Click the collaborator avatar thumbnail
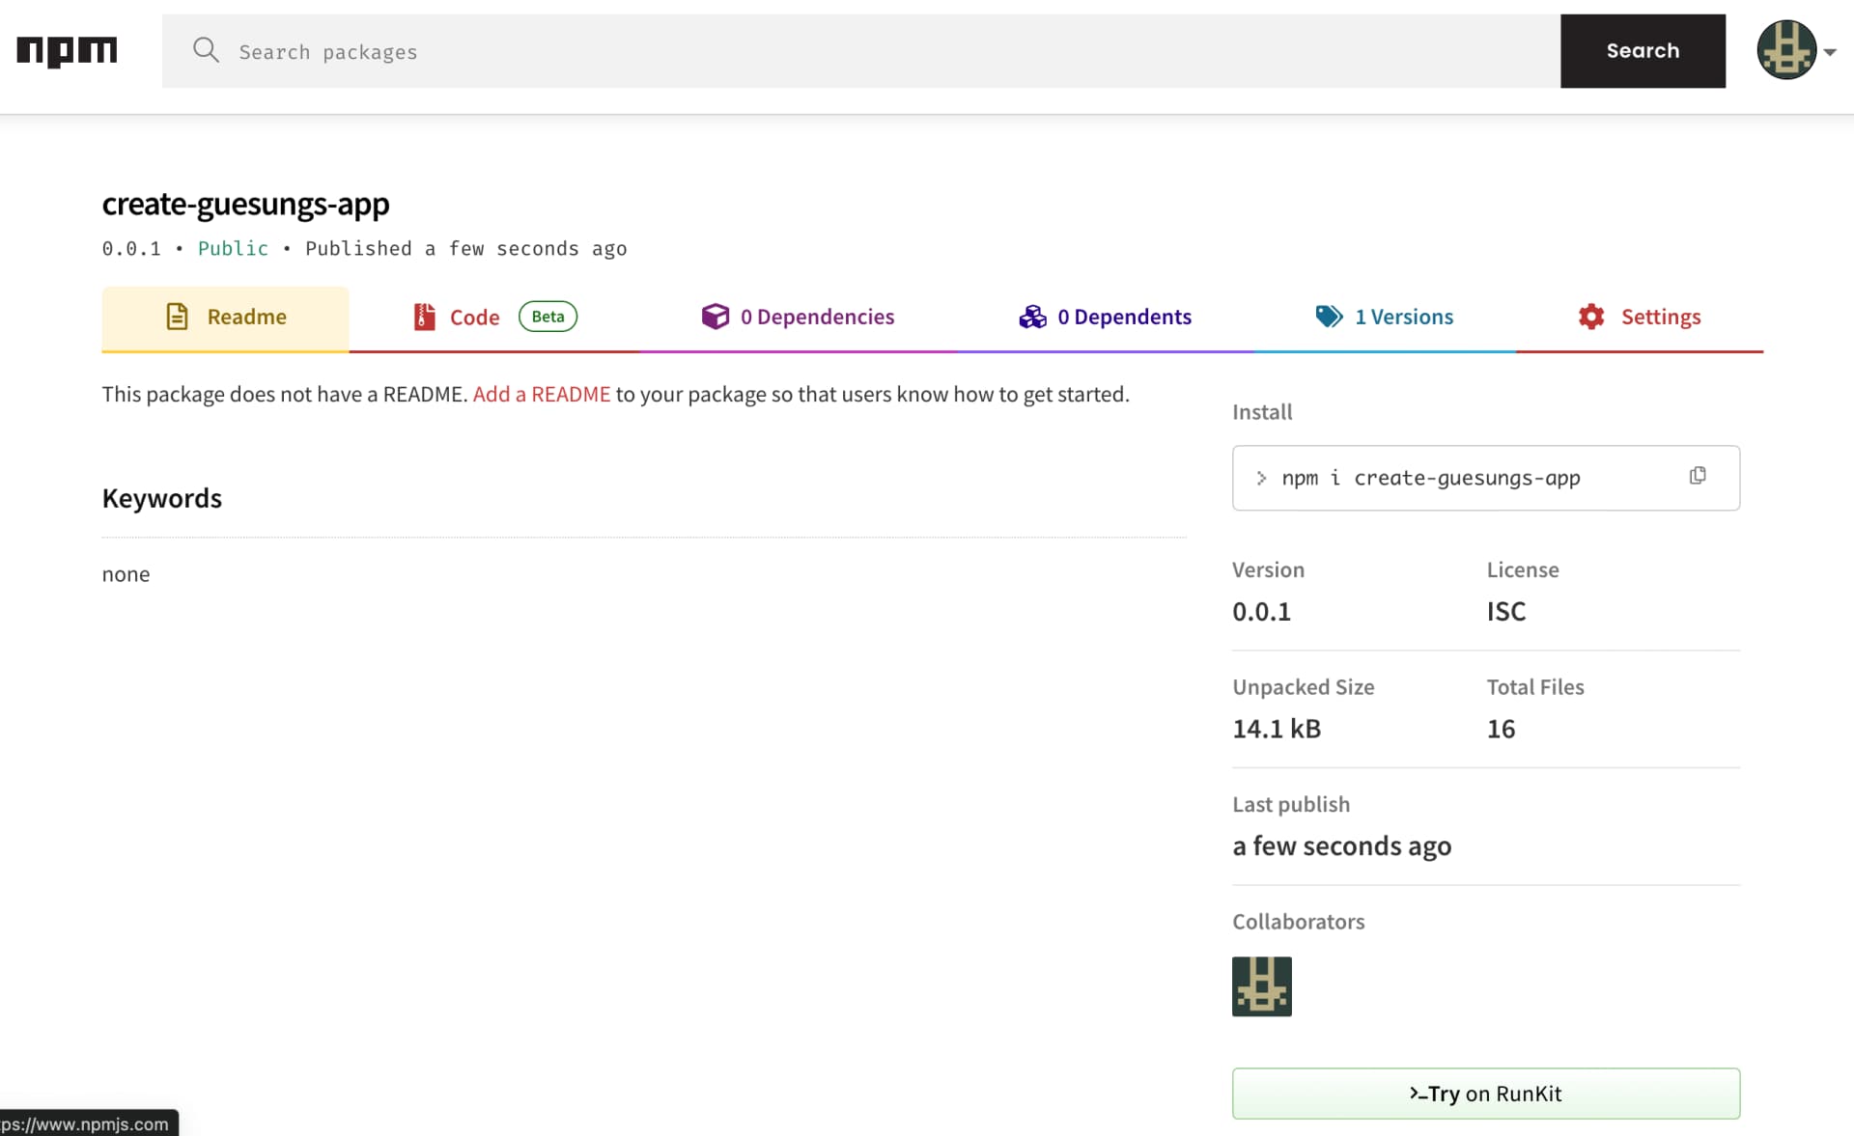This screenshot has width=1854, height=1136. [x=1261, y=986]
